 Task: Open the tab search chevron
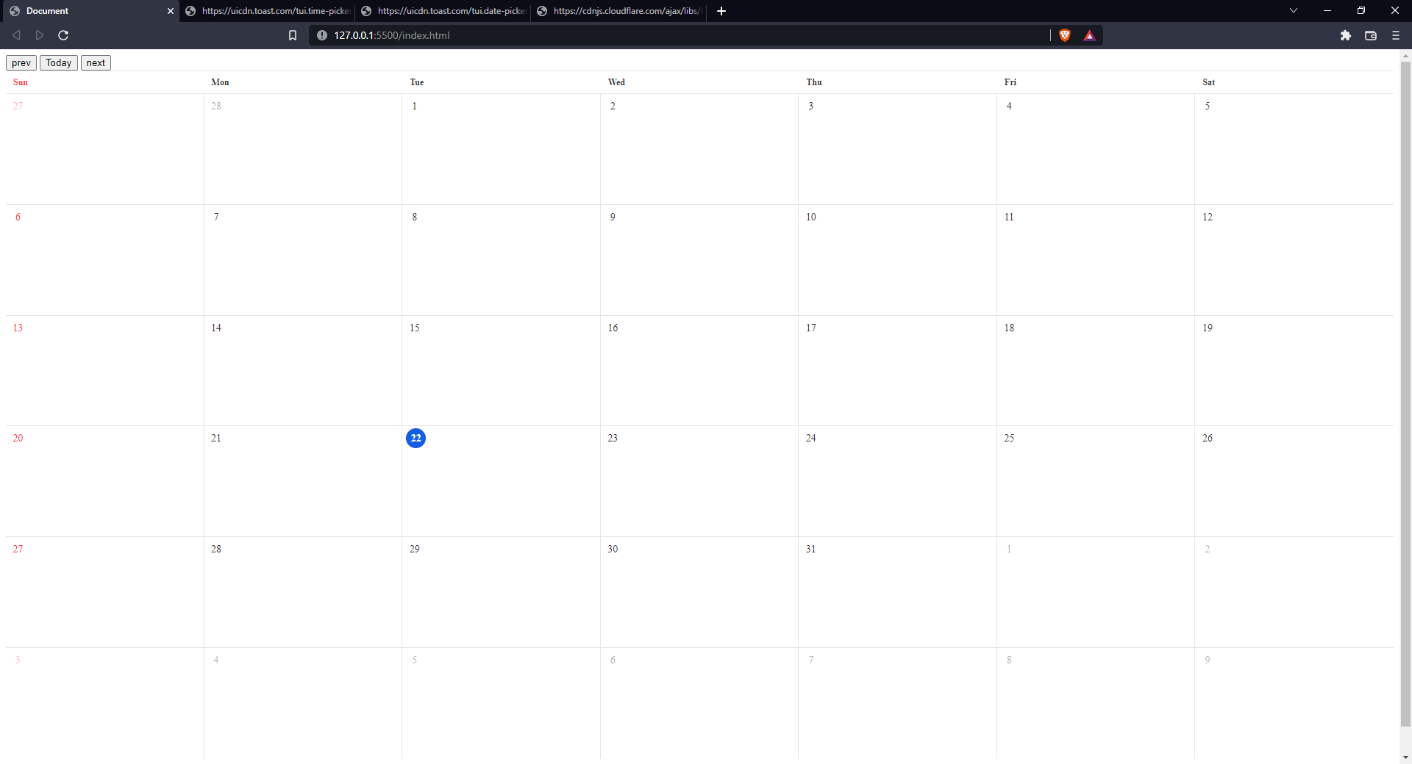[x=1293, y=10]
